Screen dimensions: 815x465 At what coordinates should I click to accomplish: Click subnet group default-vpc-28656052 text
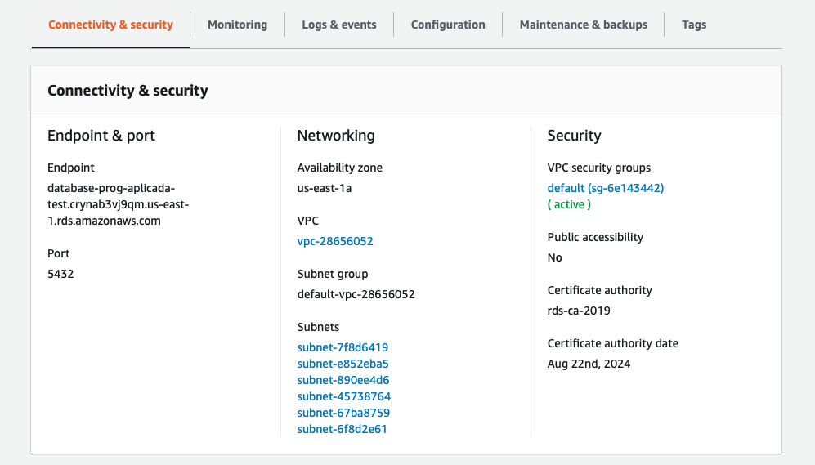[x=356, y=294]
